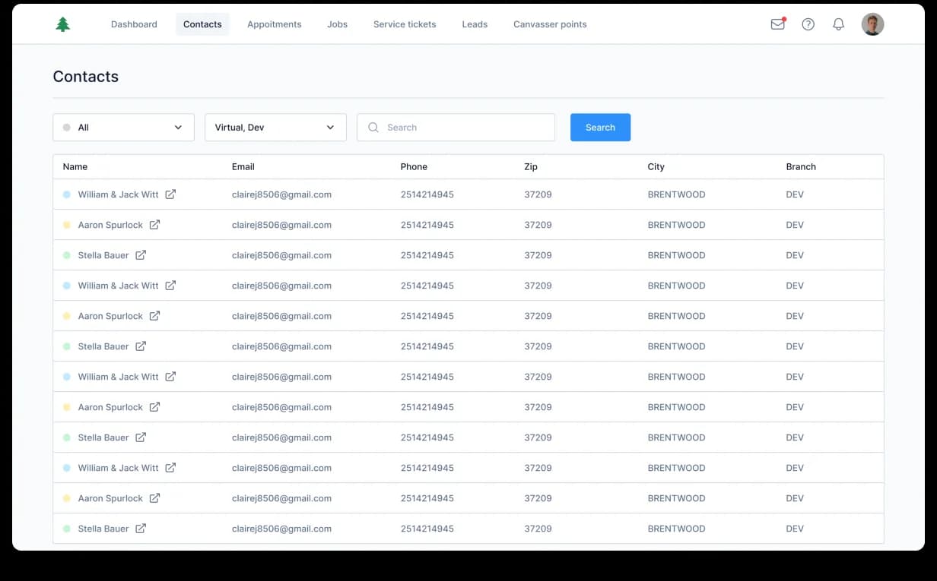This screenshot has height=581, width=937.
Task: Go to the Dashboard tab
Action: pos(134,24)
